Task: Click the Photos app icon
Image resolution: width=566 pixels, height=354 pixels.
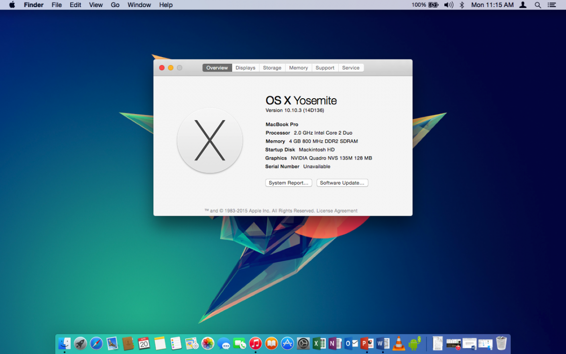Action: pyautogui.click(x=208, y=343)
